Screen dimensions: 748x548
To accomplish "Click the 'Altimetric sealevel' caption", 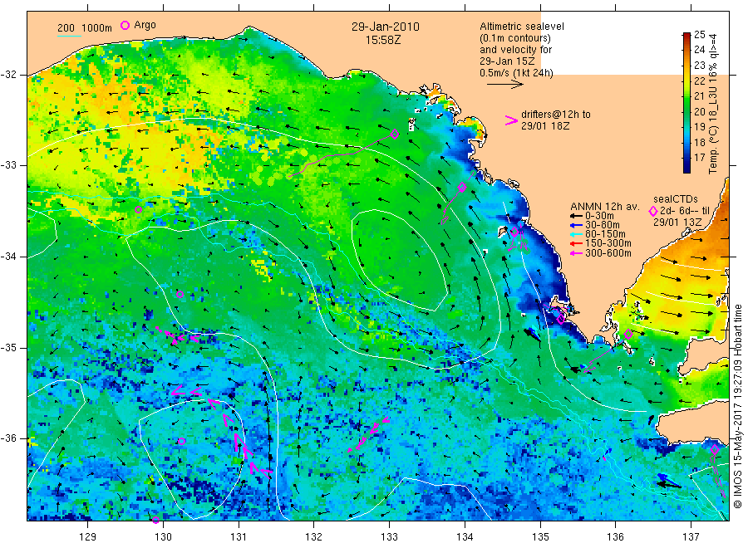I will coord(522,27).
